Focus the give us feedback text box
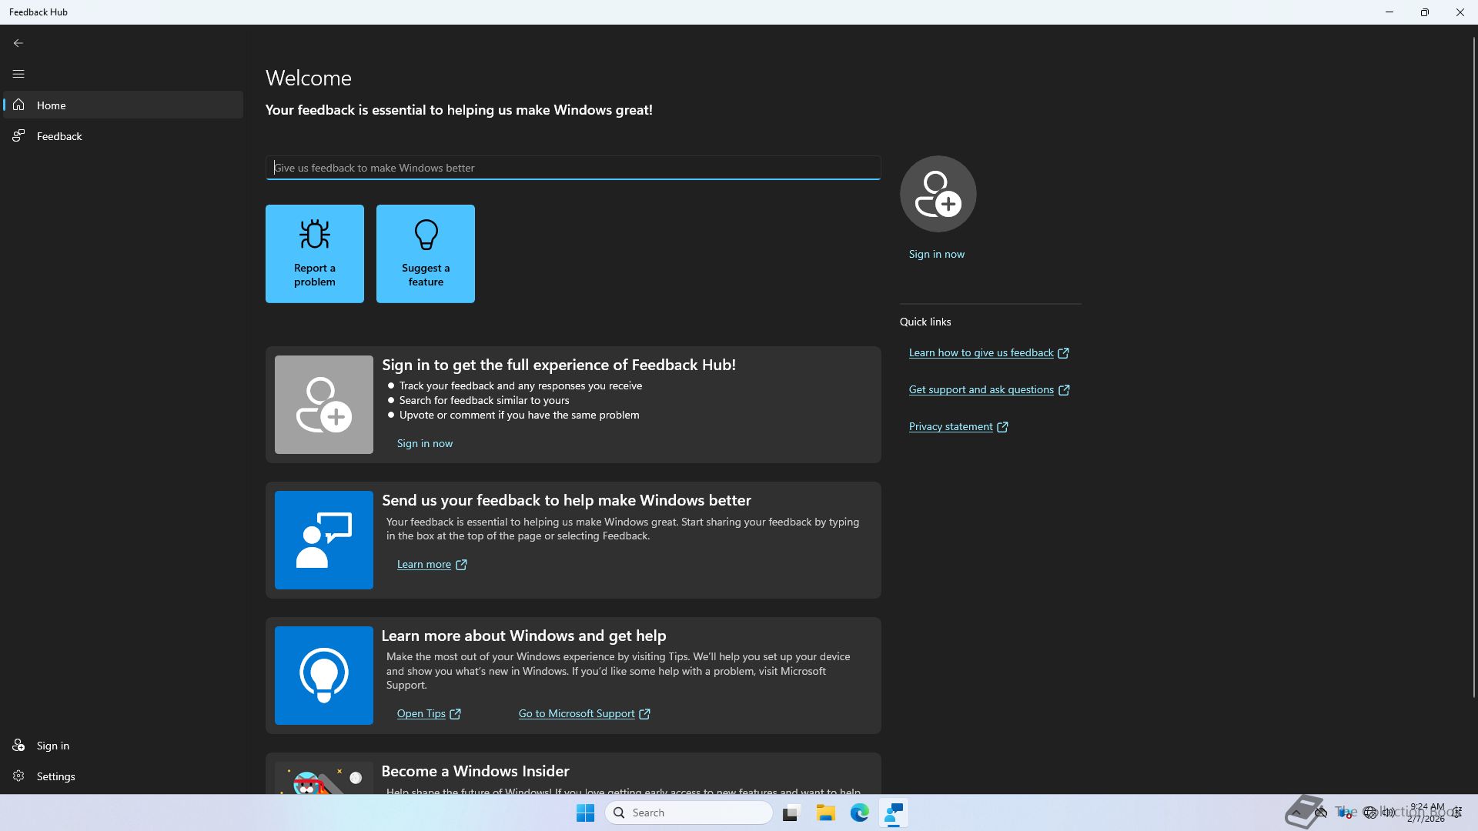 point(573,168)
